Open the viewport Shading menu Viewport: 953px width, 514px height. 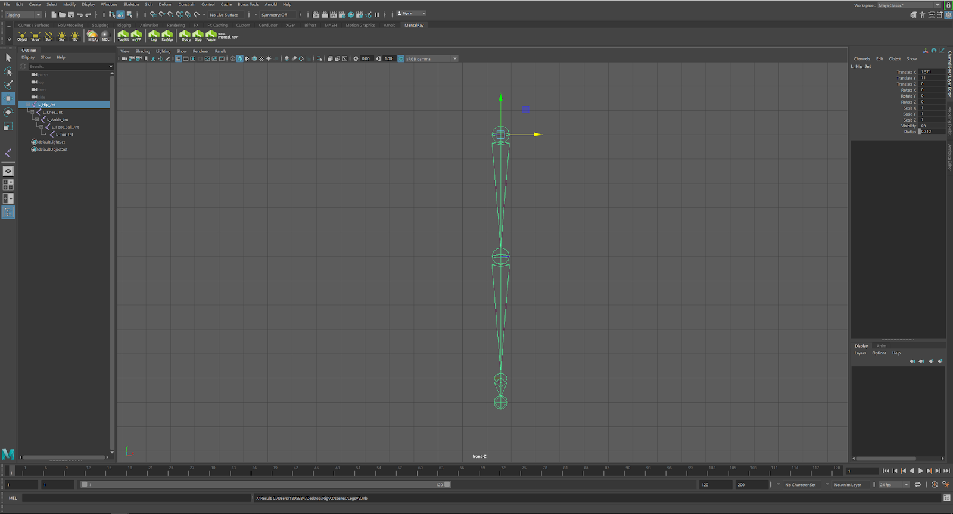tap(142, 51)
